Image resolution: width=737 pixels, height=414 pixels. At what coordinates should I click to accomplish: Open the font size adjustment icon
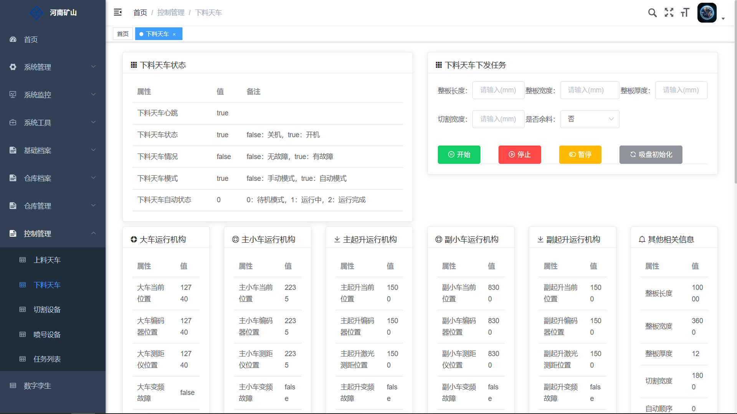tap(685, 13)
